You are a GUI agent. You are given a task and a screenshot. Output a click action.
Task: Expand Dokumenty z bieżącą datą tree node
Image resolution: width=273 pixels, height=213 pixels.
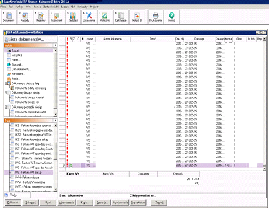pos(5,83)
